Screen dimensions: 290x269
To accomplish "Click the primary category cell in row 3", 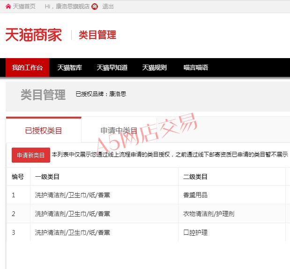I will (104, 232).
